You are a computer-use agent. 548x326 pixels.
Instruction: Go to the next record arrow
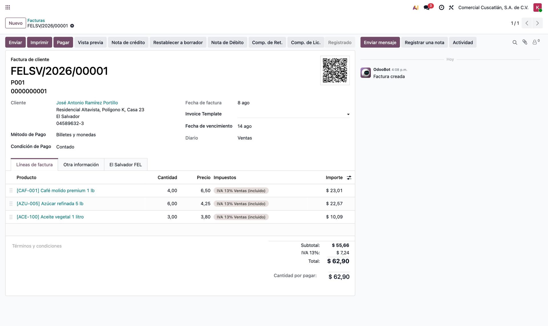pos(537,23)
